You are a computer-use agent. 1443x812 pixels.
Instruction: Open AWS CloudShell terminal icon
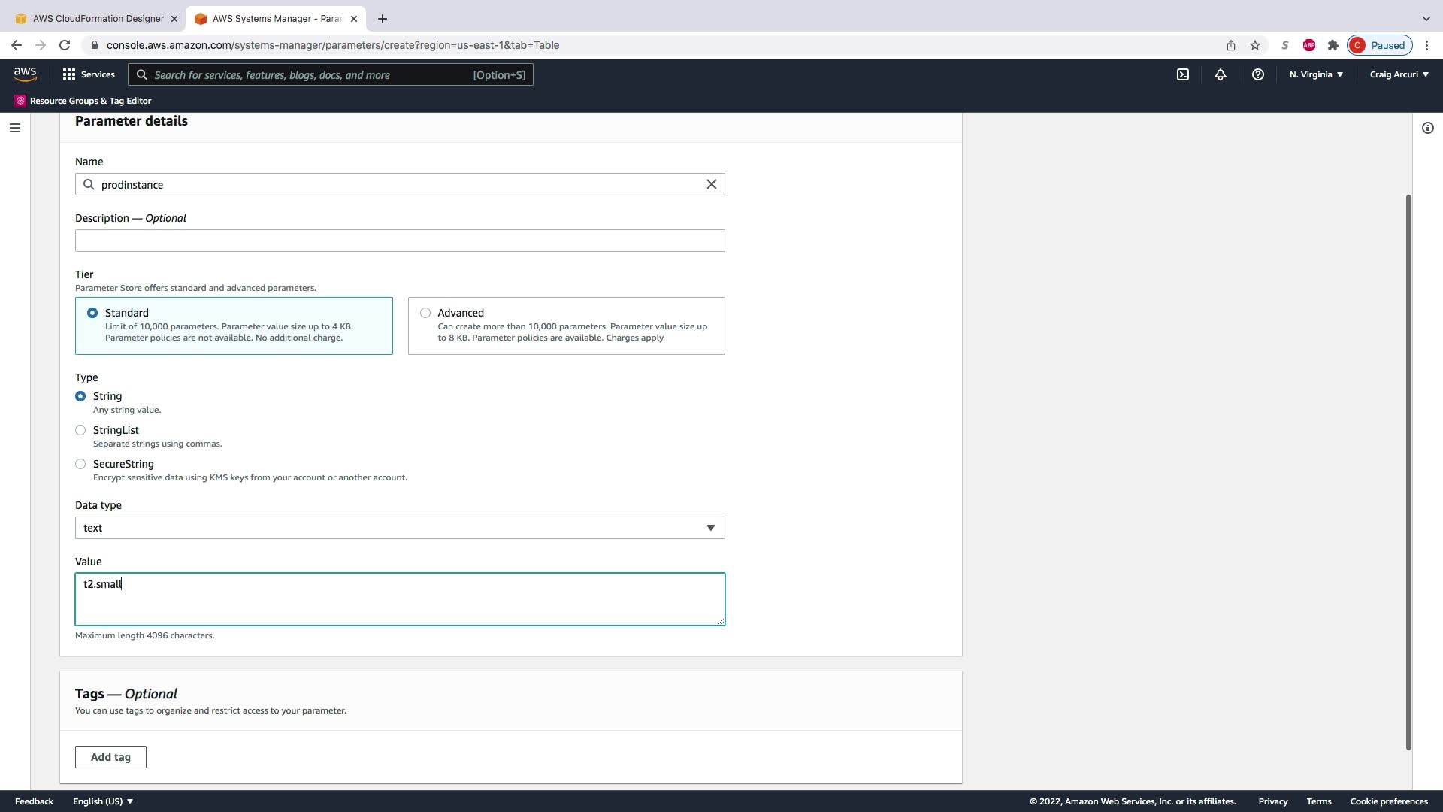pyautogui.click(x=1183, y=74)
